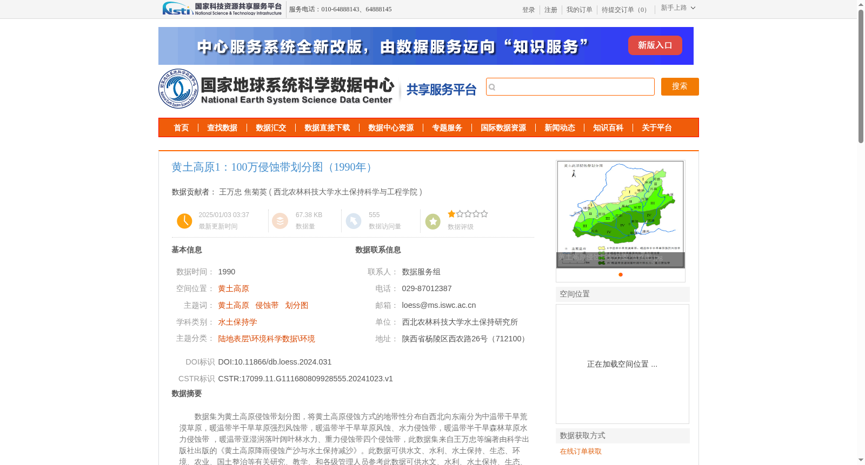Click the data volume stack icon
Screen dimensions: 865x465
(280, 221)
